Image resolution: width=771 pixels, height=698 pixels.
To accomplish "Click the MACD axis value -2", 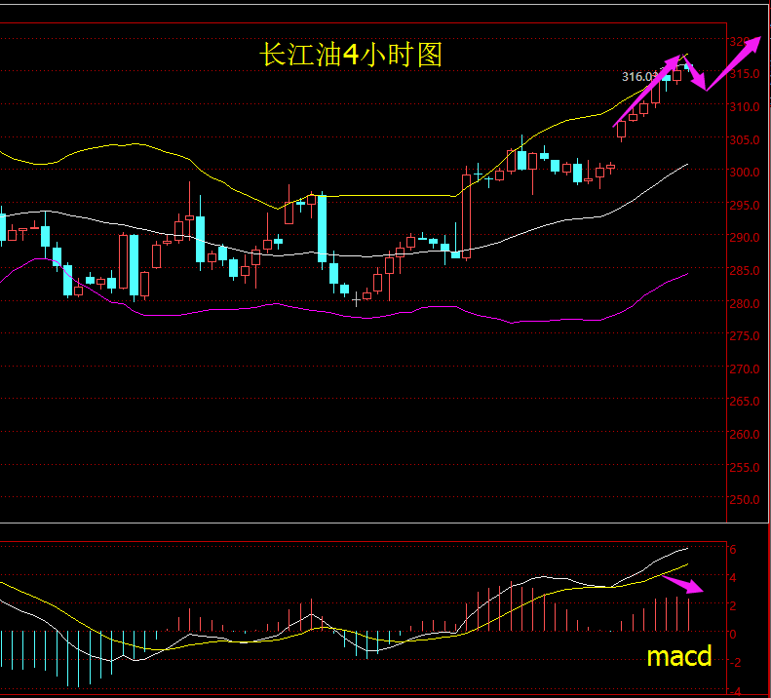I will pyautogui.click(x=735, y=663).
